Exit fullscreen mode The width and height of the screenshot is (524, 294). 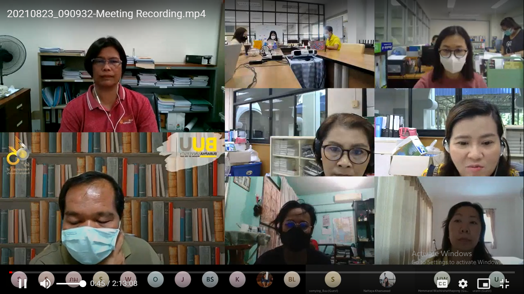coord(504,284)
